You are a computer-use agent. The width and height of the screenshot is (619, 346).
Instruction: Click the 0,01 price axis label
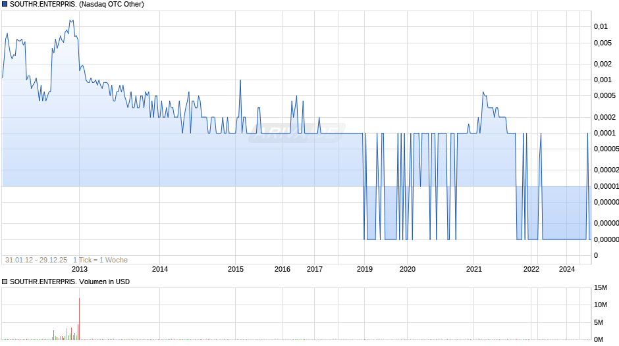click(601, 26)
